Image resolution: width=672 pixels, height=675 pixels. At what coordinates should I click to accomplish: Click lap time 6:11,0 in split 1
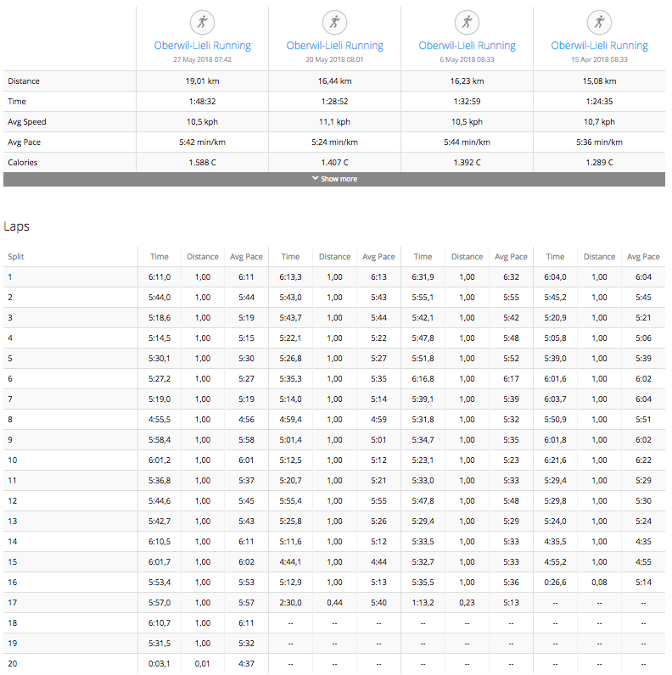pos(160,276)
